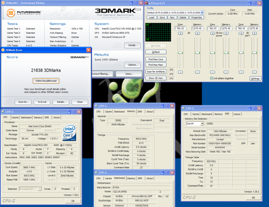Click minus below 3D low power Memory slider
The height and width of the screenshot is (207, 269).
[x=226, y=72]
